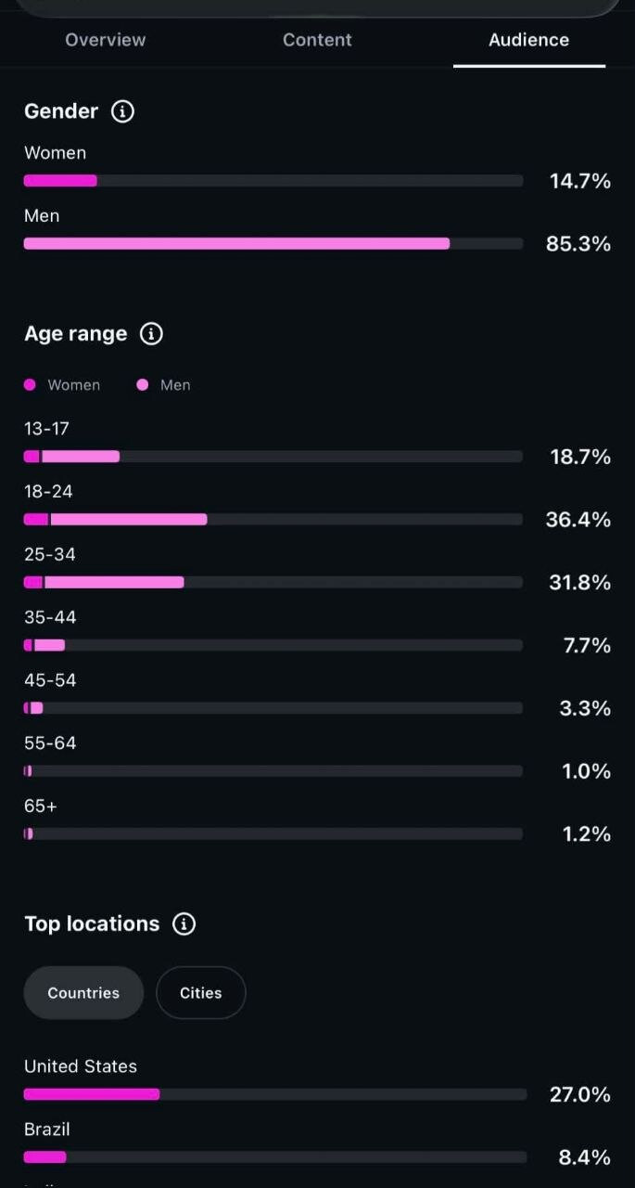635x1188 pixels.
Task: Tap the 13-17 age range bar
Action: click(273, 457)
